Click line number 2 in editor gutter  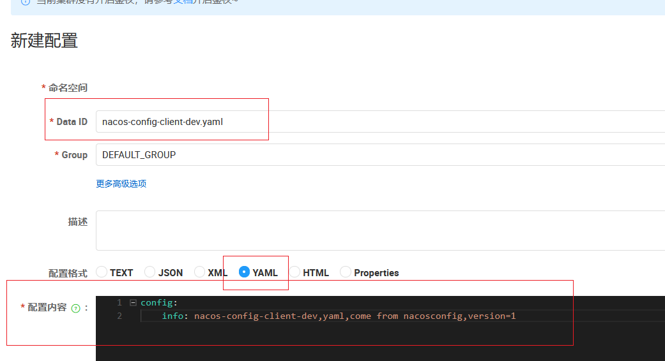click(x=119, y=316)
